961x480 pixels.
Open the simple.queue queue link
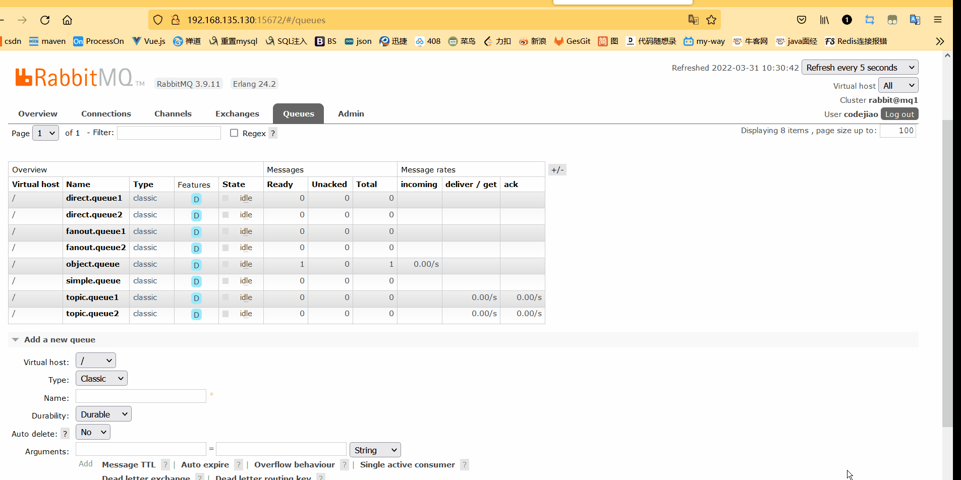93,281
